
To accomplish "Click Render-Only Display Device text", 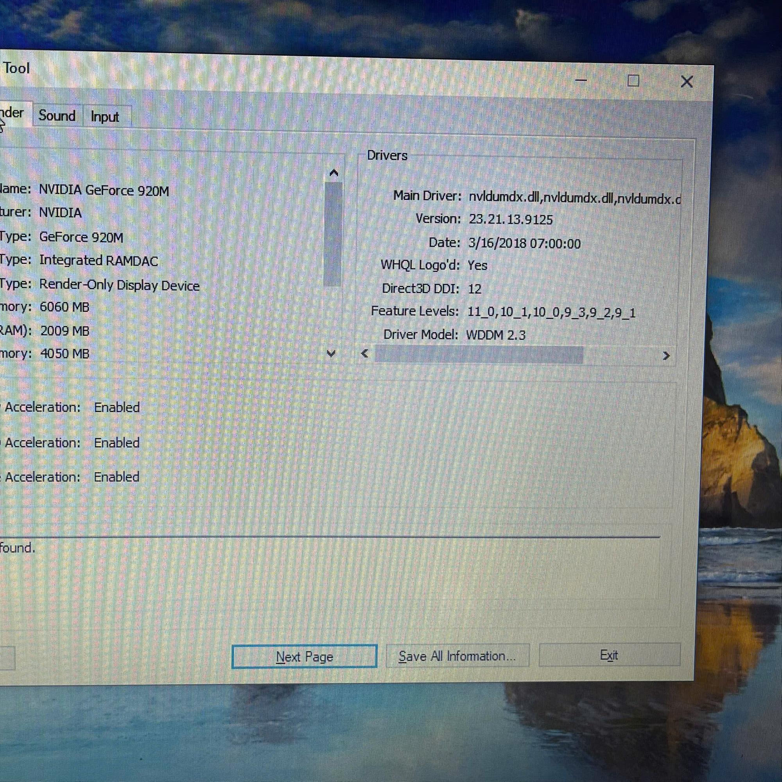I will click(119, 285).
